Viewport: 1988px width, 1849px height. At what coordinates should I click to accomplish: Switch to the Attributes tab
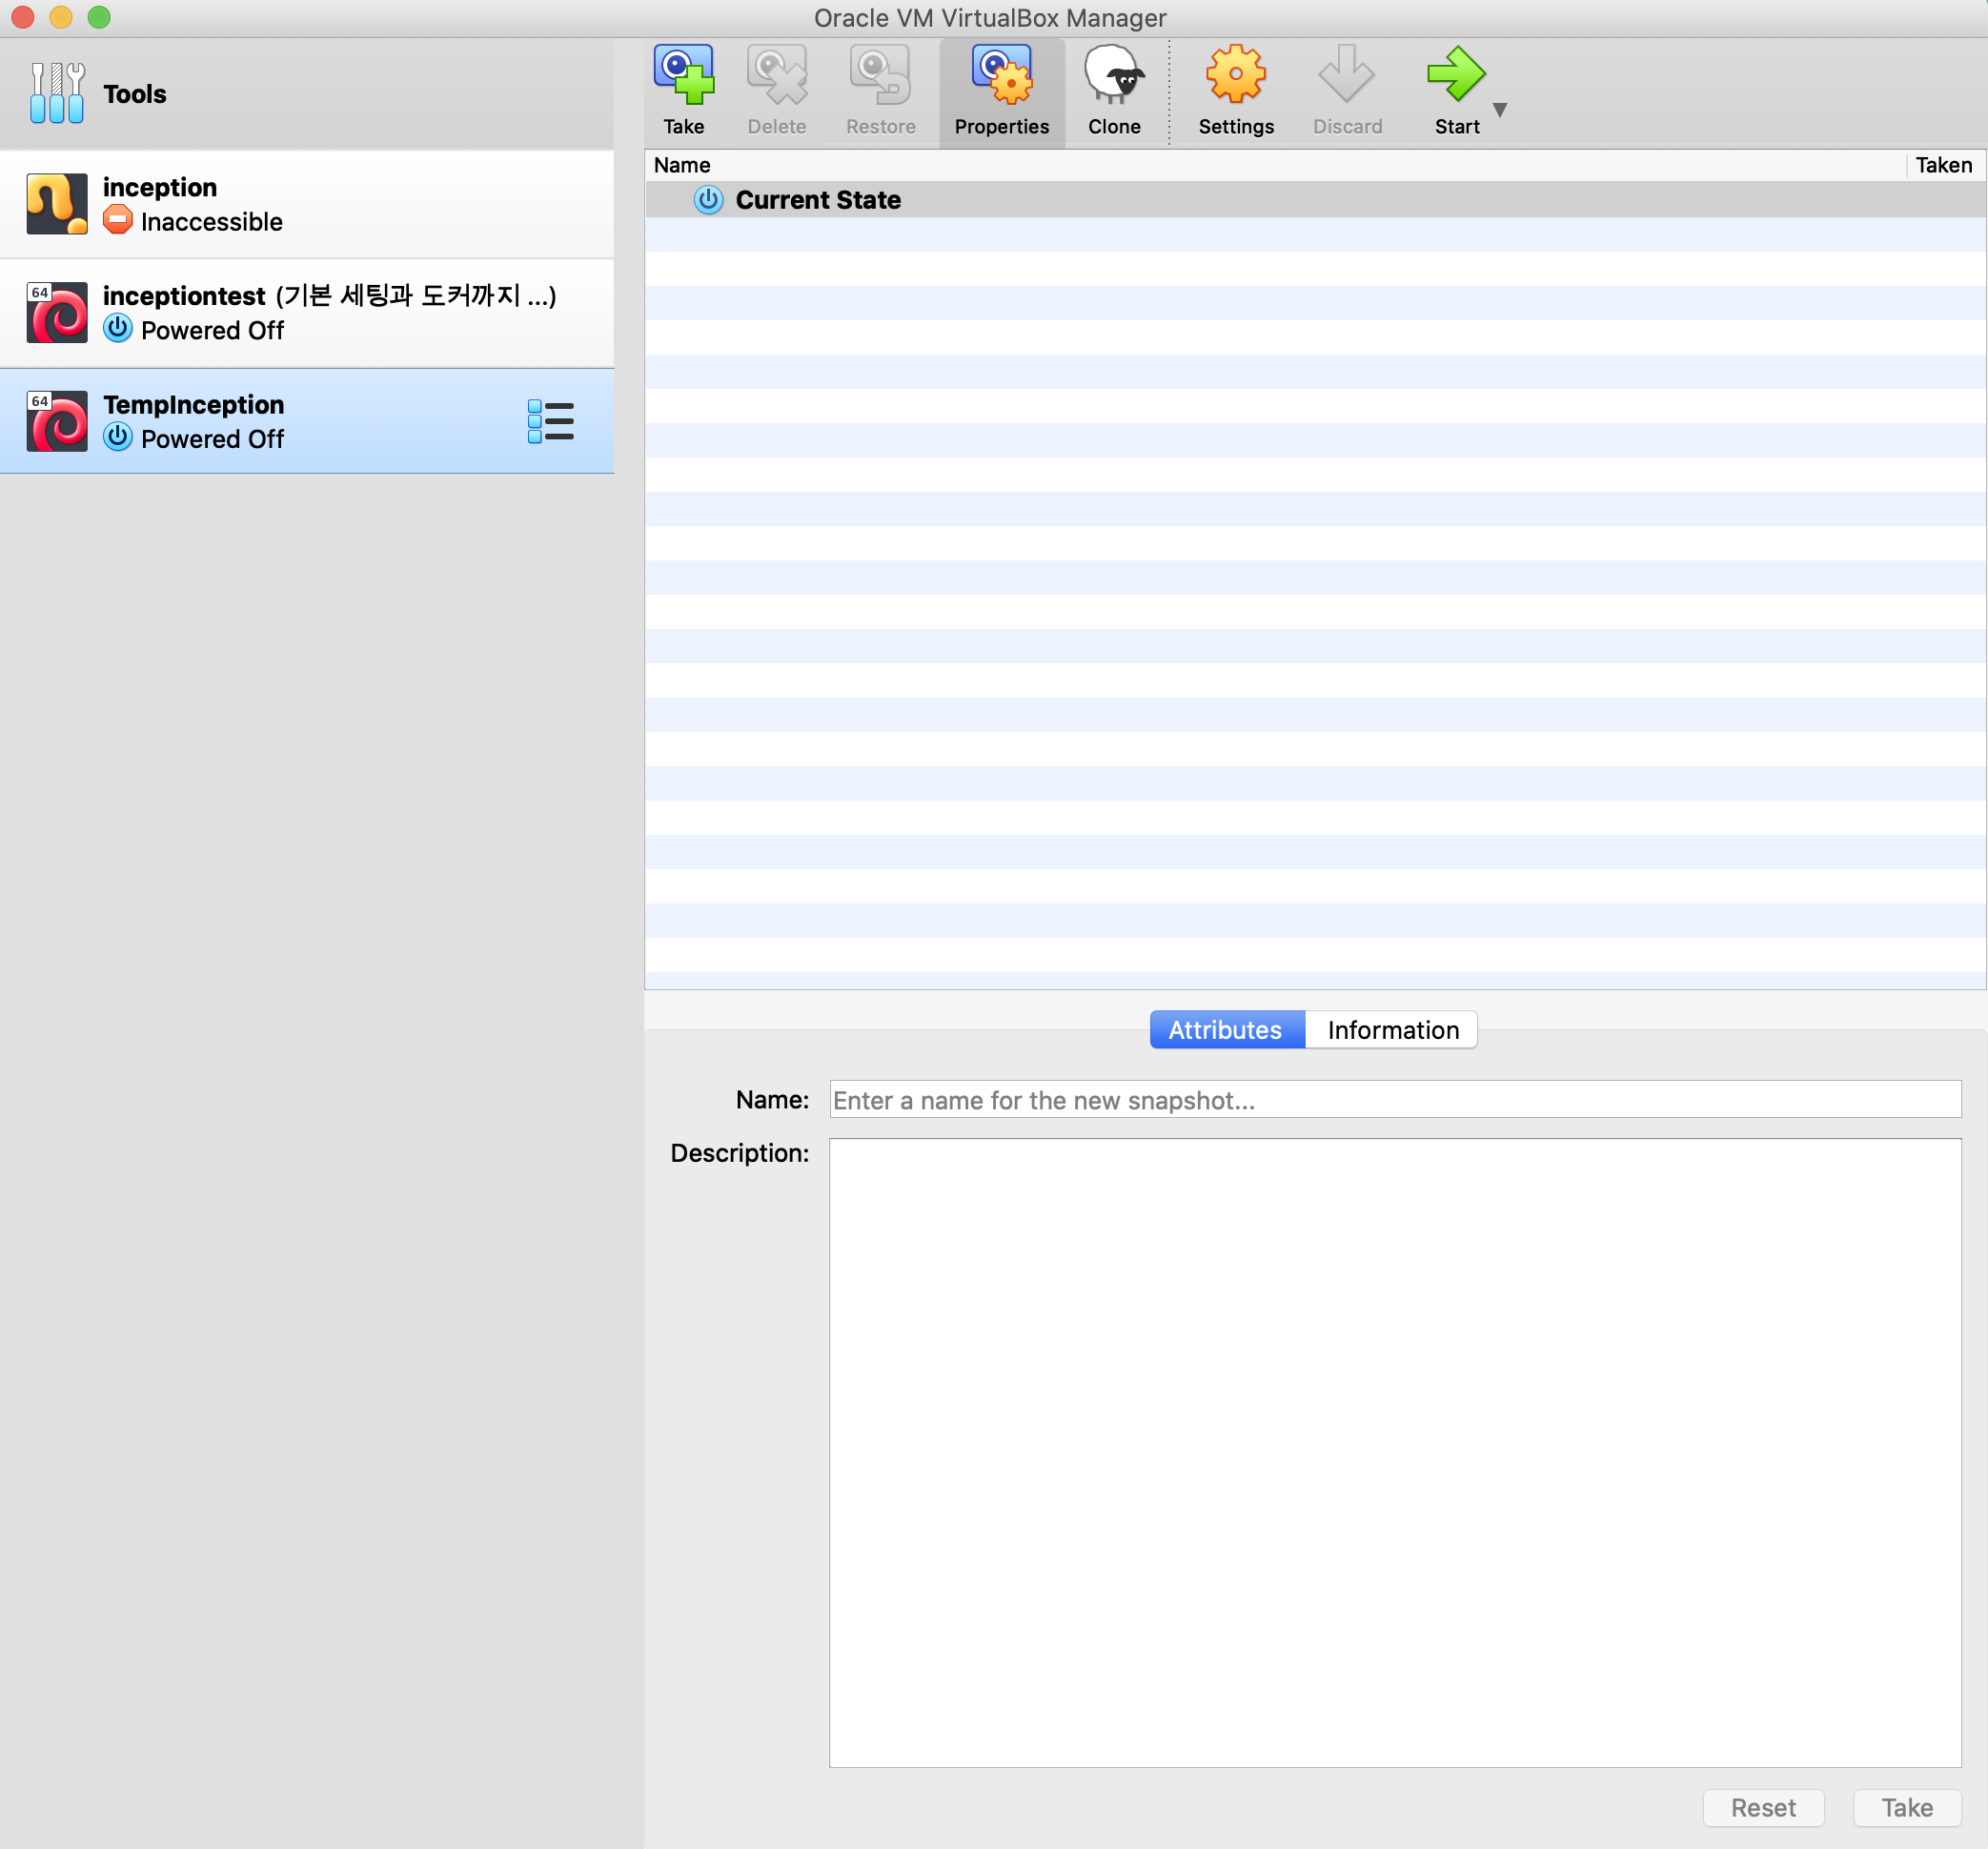pos(1227,1030)
